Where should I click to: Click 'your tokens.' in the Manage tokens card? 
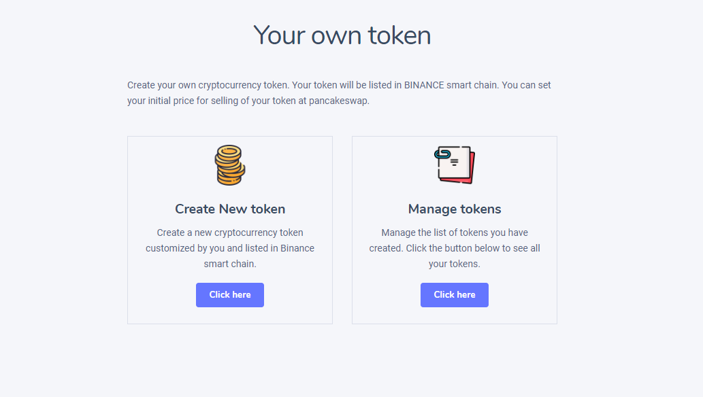(455, 264)
